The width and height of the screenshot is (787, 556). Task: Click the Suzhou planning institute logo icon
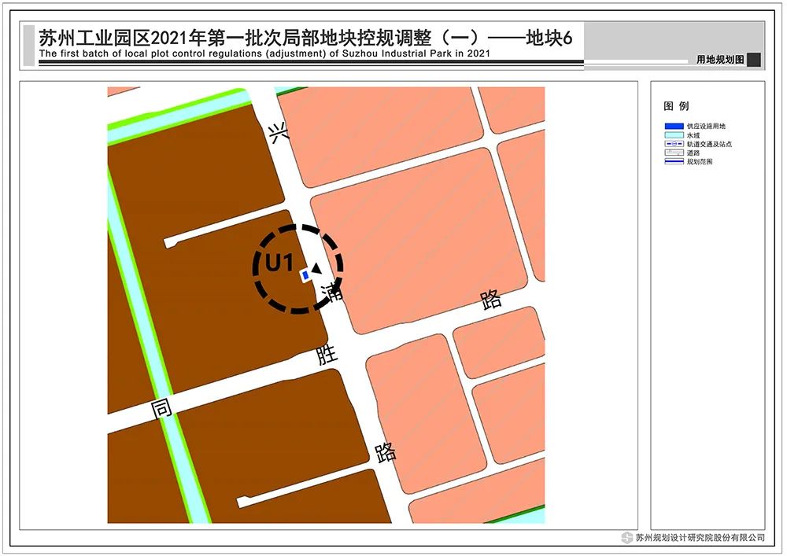pyautogui.click(x=627, y=537)
